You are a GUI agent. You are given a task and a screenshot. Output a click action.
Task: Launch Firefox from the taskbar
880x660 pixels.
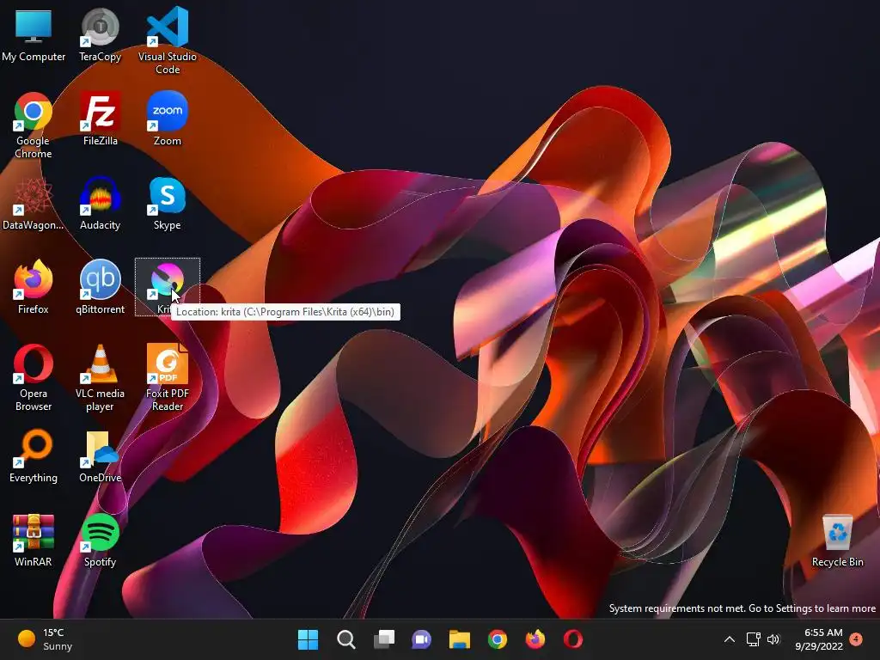535,639
